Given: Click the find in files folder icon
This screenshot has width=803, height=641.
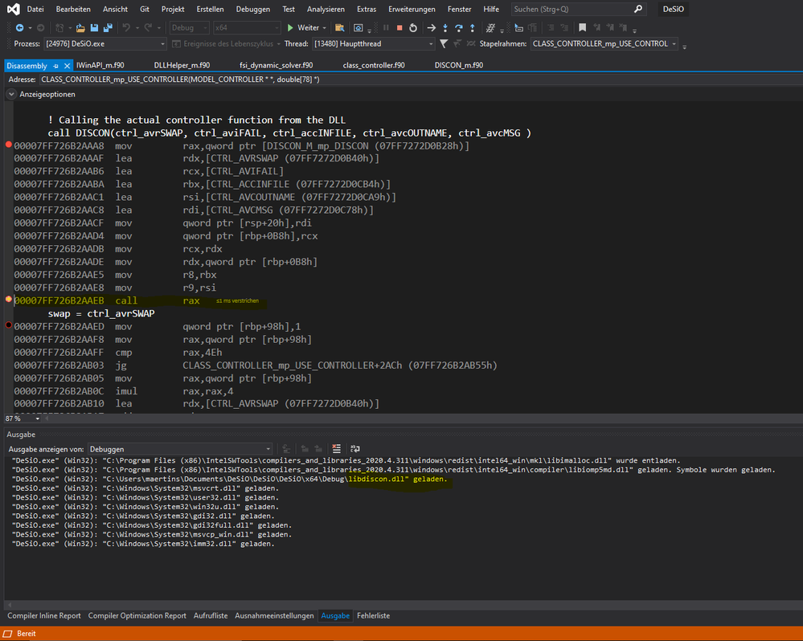Looking at the screenshot, I should [339, 27].
